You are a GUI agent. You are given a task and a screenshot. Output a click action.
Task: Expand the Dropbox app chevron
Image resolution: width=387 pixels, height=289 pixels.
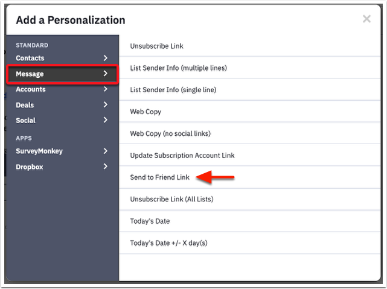coord(105,167)
